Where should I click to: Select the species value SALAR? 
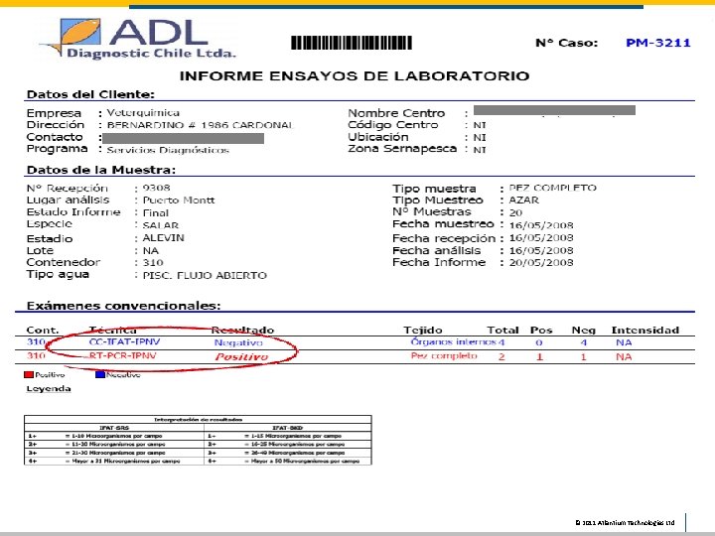pyautogui.click(x=161, y=225)
